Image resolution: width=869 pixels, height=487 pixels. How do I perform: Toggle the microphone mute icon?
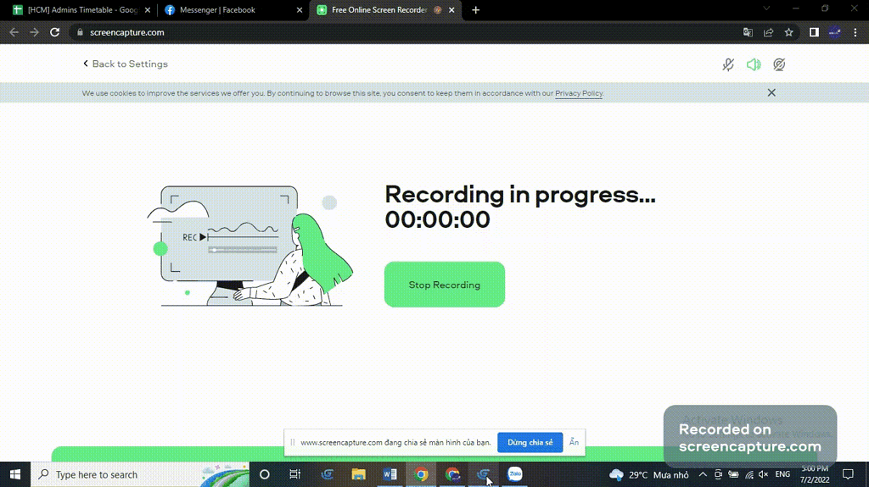(728, 64)
